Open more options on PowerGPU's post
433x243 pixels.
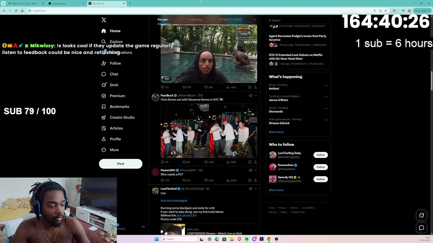[255, 170]
